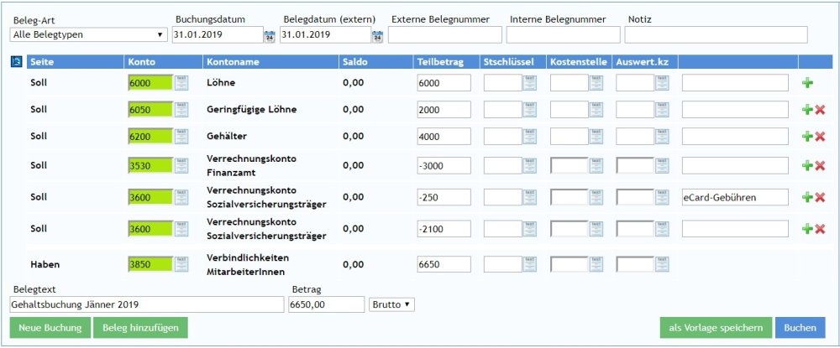Open Stschlüssel lookup icon in Verbindlichkeiten MitarbeiterInnen row
The image size is (840, 348).
(530, 264)
